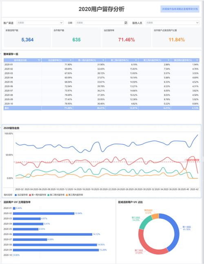Click the 2020-09 bar in UV chart

click(56, 250)
